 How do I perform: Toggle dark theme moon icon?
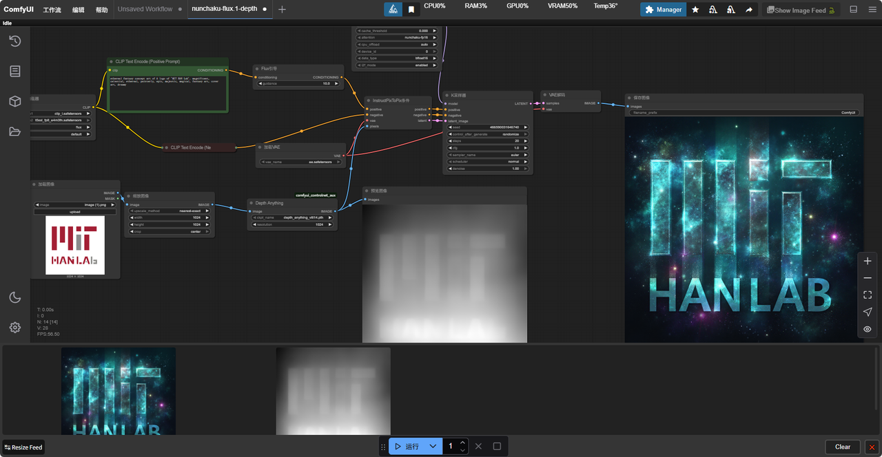(14, 297)
